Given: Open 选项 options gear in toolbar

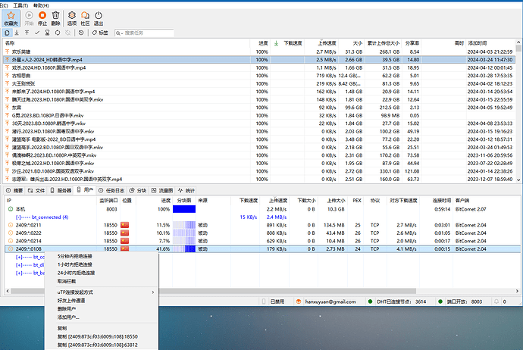Looking at the screenshot, I should (x=72, y=18).
